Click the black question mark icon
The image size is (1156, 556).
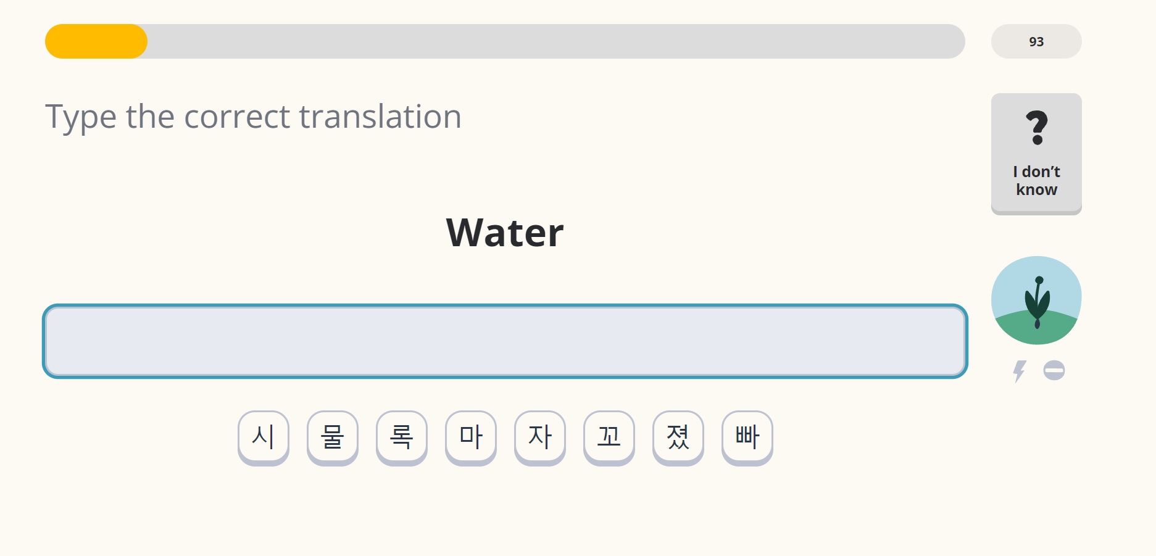(x=1037, y=128)
